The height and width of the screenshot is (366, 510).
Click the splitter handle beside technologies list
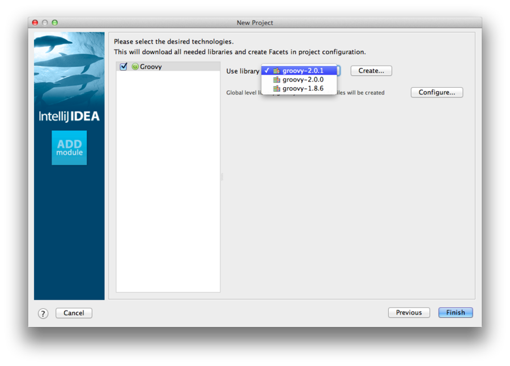(222, 177)
